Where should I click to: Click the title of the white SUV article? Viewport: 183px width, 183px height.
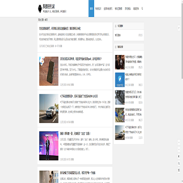coord(79,96)
